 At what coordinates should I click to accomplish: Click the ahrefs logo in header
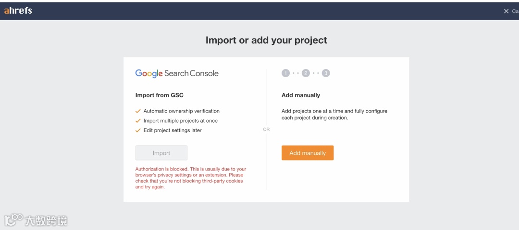coord(18,11)
